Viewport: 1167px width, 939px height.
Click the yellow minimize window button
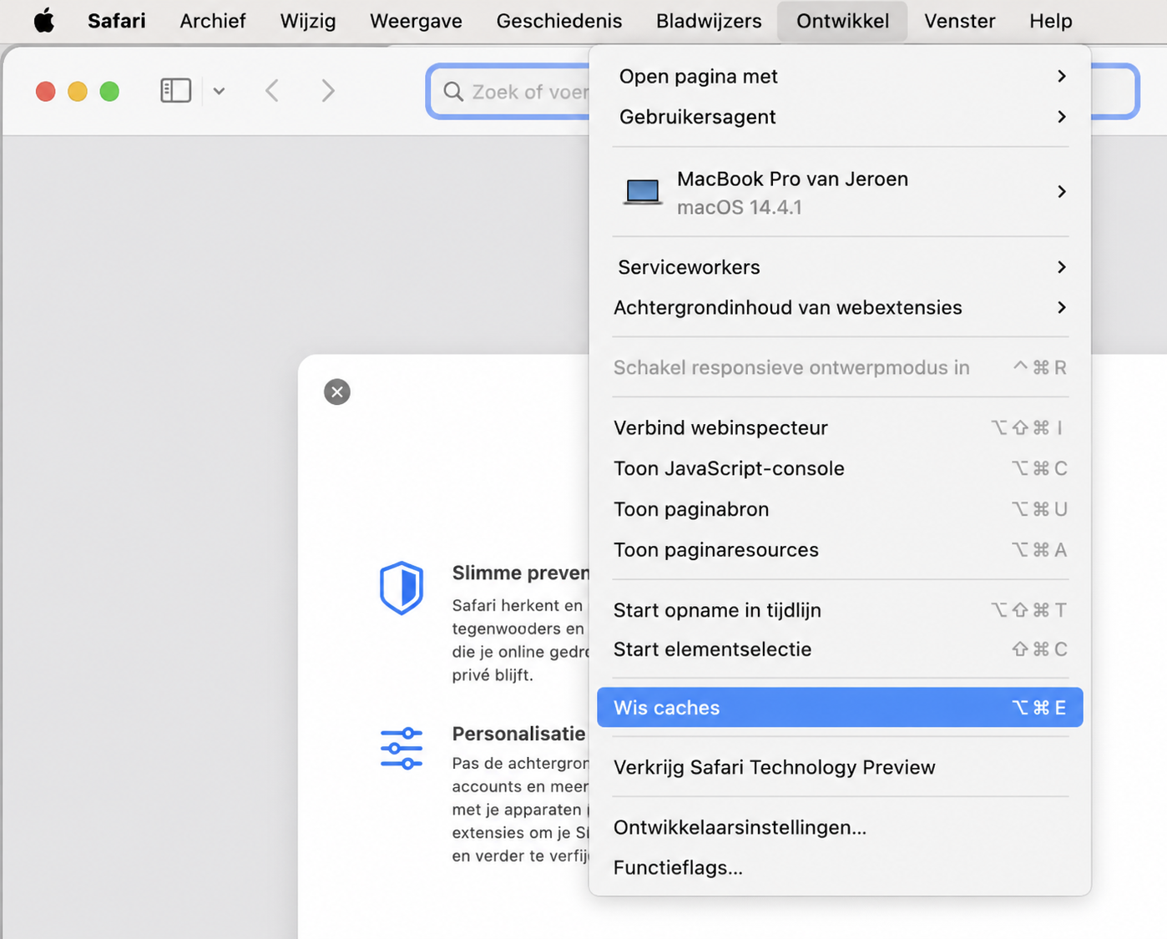pos(78,91)
